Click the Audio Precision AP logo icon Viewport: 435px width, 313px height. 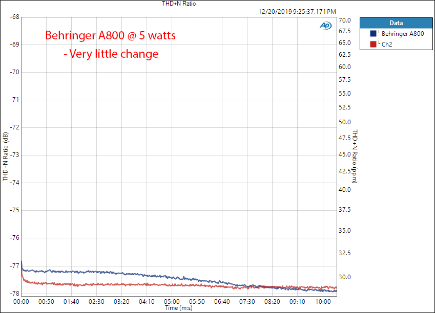pos(326,26)
